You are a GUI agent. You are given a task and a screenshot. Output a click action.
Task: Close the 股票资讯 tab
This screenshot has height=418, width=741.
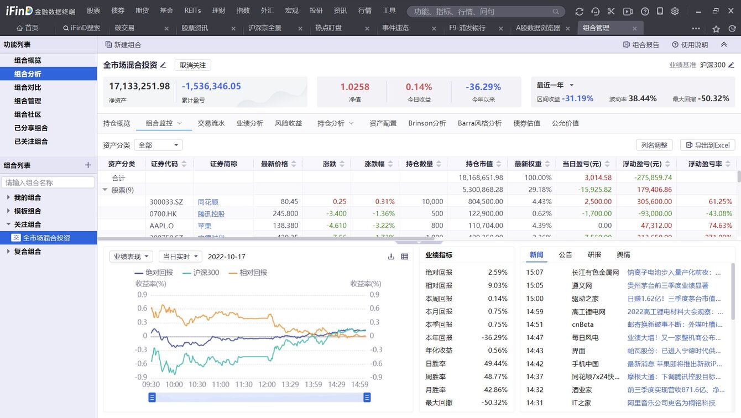(x=233, y=29)
